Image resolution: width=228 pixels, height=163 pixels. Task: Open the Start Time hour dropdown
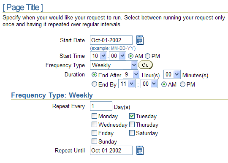98,56
